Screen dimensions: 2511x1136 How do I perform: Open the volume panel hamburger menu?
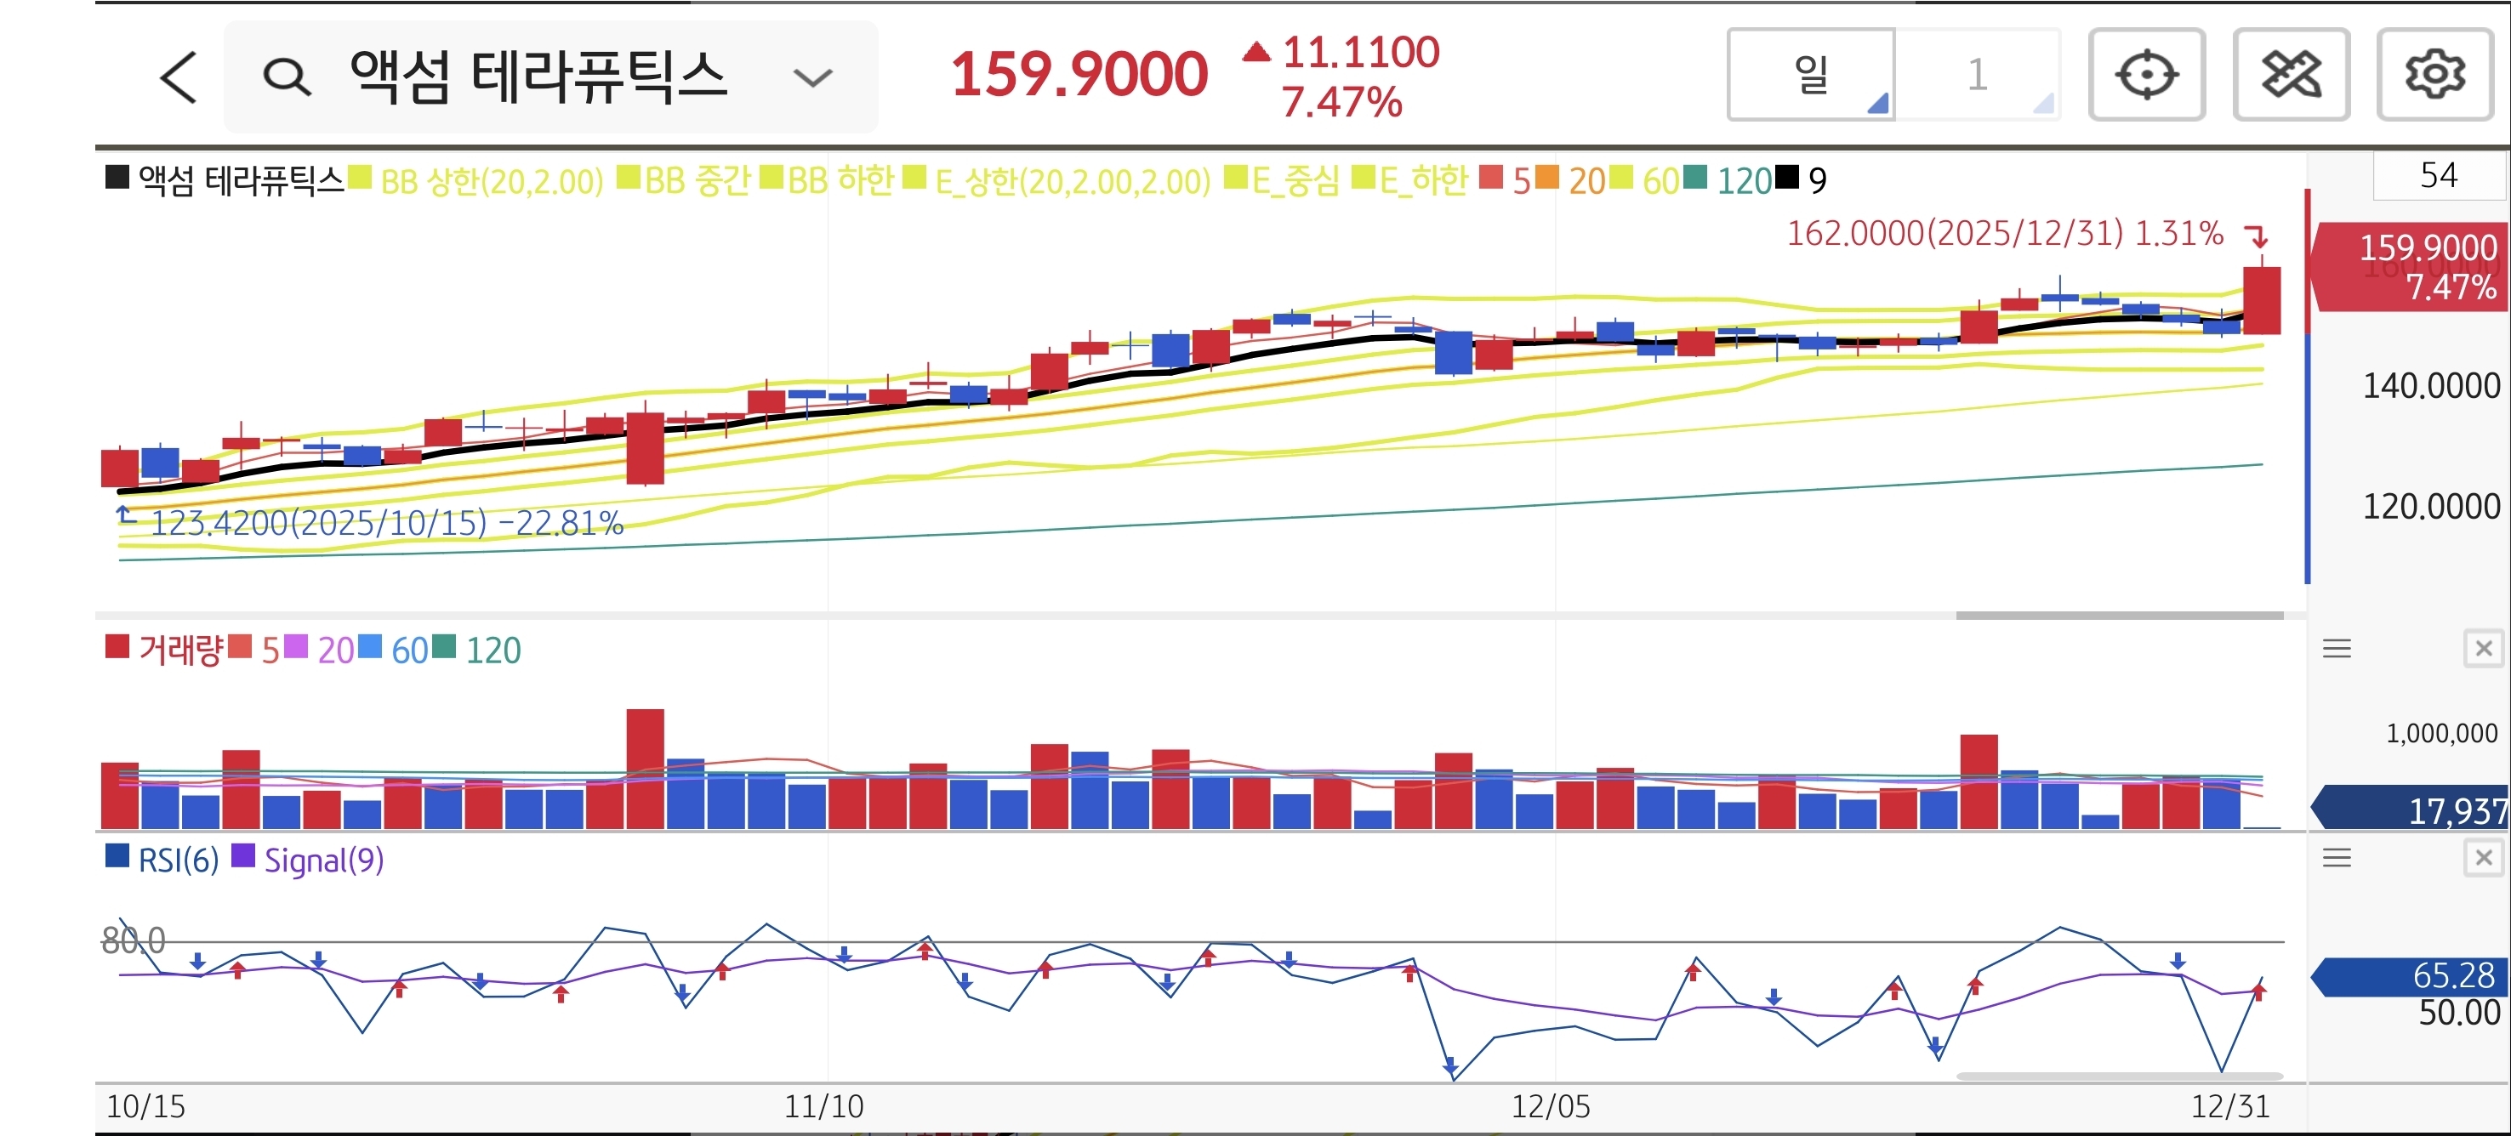pyautogui.click(x=2337, y=649)
